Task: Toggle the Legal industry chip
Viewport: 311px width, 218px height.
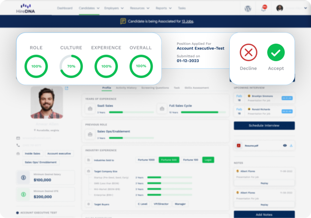Action: coord(208,160)
